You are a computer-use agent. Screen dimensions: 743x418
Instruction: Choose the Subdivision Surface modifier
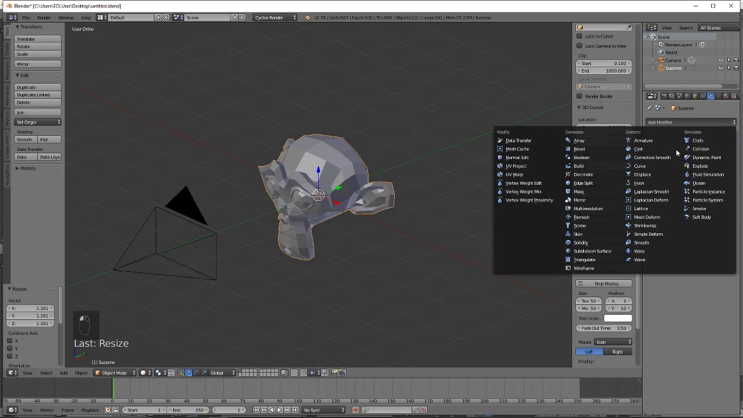click(x=592, y=251)
